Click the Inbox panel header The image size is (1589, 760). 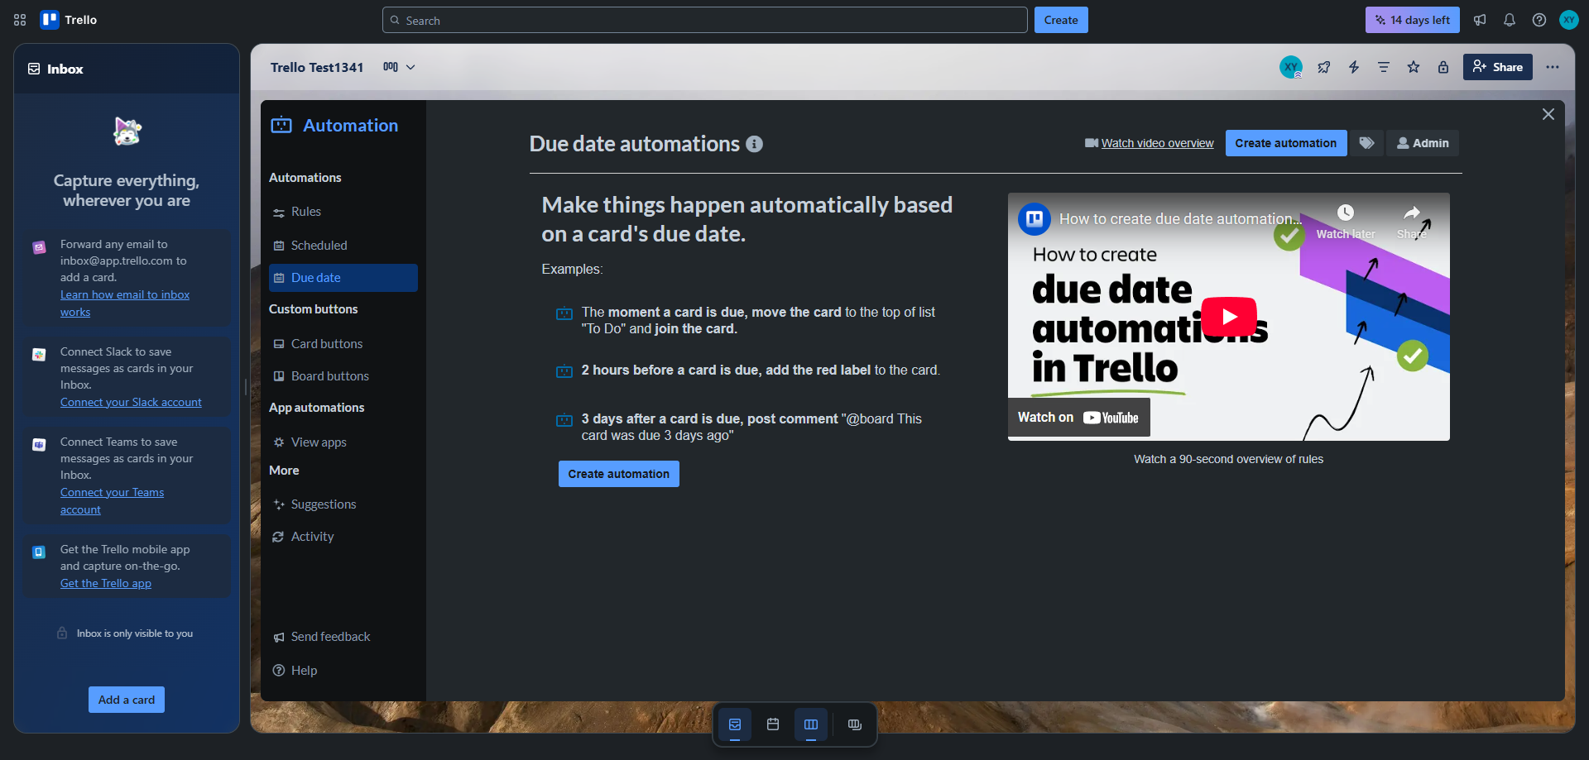pos(127,69)
